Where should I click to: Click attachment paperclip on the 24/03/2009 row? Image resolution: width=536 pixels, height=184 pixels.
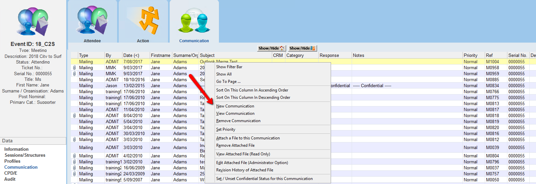coord(74,174)
